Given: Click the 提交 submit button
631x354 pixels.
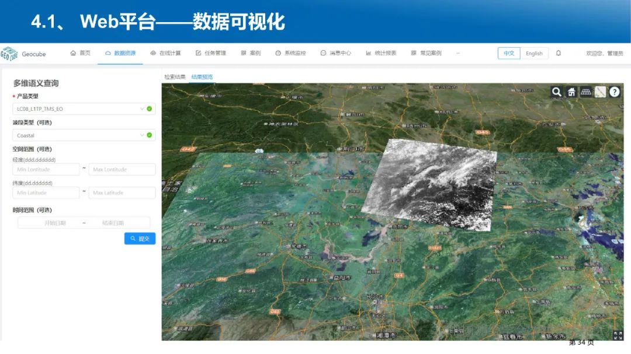Looking at the screenshot, I should 140,239.
